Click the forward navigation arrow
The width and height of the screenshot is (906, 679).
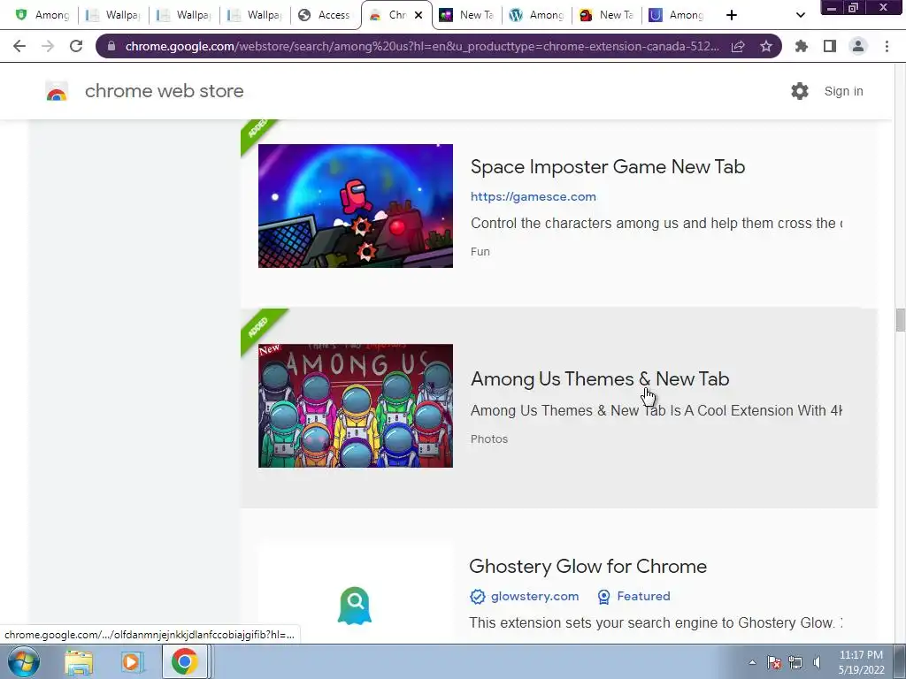(x=48, y=46)
